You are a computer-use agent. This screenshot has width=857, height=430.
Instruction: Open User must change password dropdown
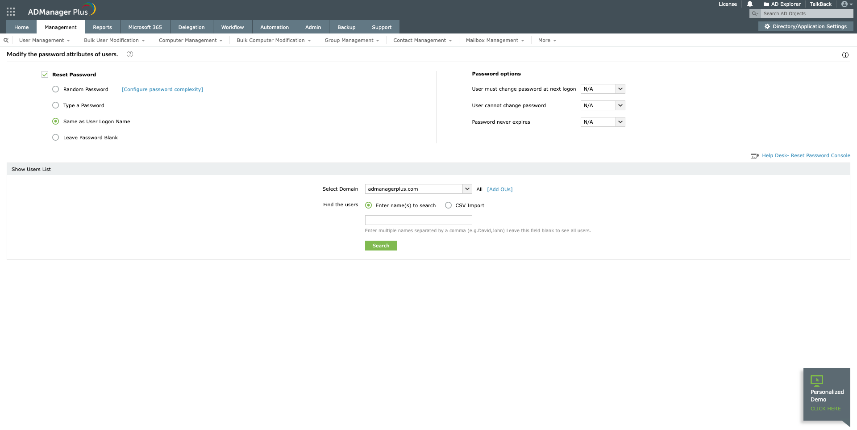coord(603,89)
